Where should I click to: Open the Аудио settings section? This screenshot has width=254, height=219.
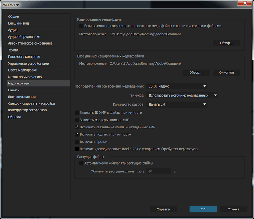pos(39,30)
